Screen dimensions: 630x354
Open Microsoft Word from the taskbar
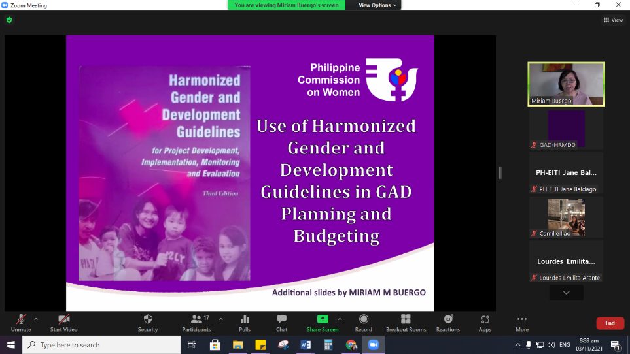pyautogui.click(x=306, y=345)
